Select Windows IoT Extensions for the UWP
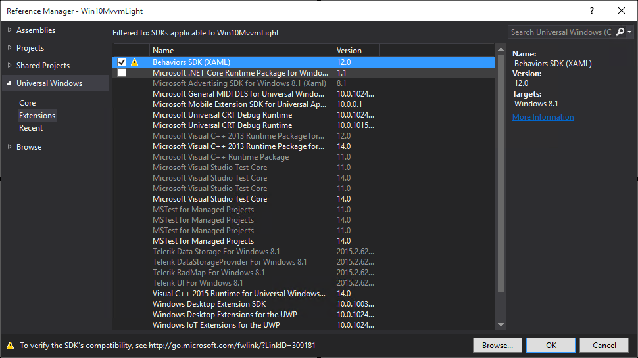 coord(304,325)
